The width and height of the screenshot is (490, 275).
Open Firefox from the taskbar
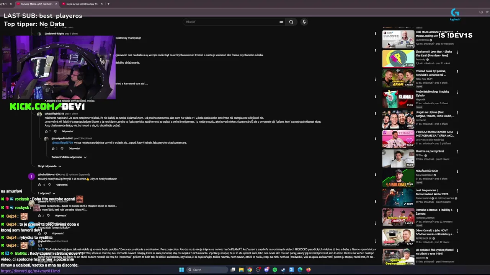click(x=308, y=270)
